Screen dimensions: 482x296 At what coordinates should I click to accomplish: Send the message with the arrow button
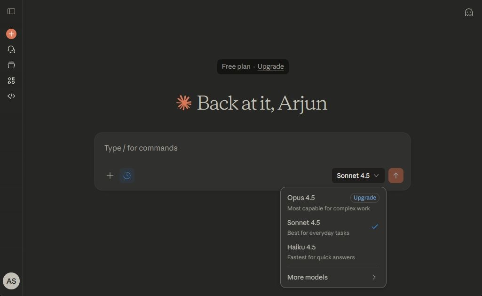click(x=395, y=175)
